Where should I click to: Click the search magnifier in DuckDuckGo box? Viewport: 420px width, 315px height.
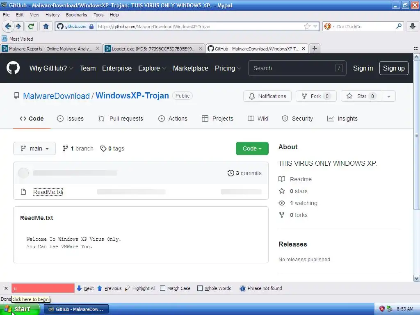399,26
